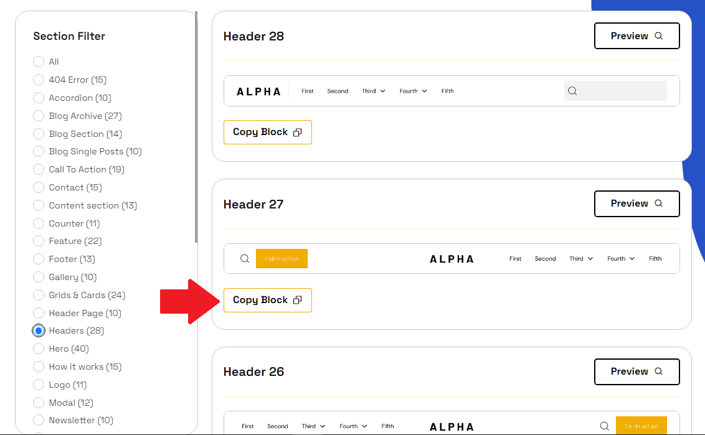This screenshot has width=705, height=435.
Task: Open Third dropdown in Header 27 menu
Action: (x=581, y=258)
